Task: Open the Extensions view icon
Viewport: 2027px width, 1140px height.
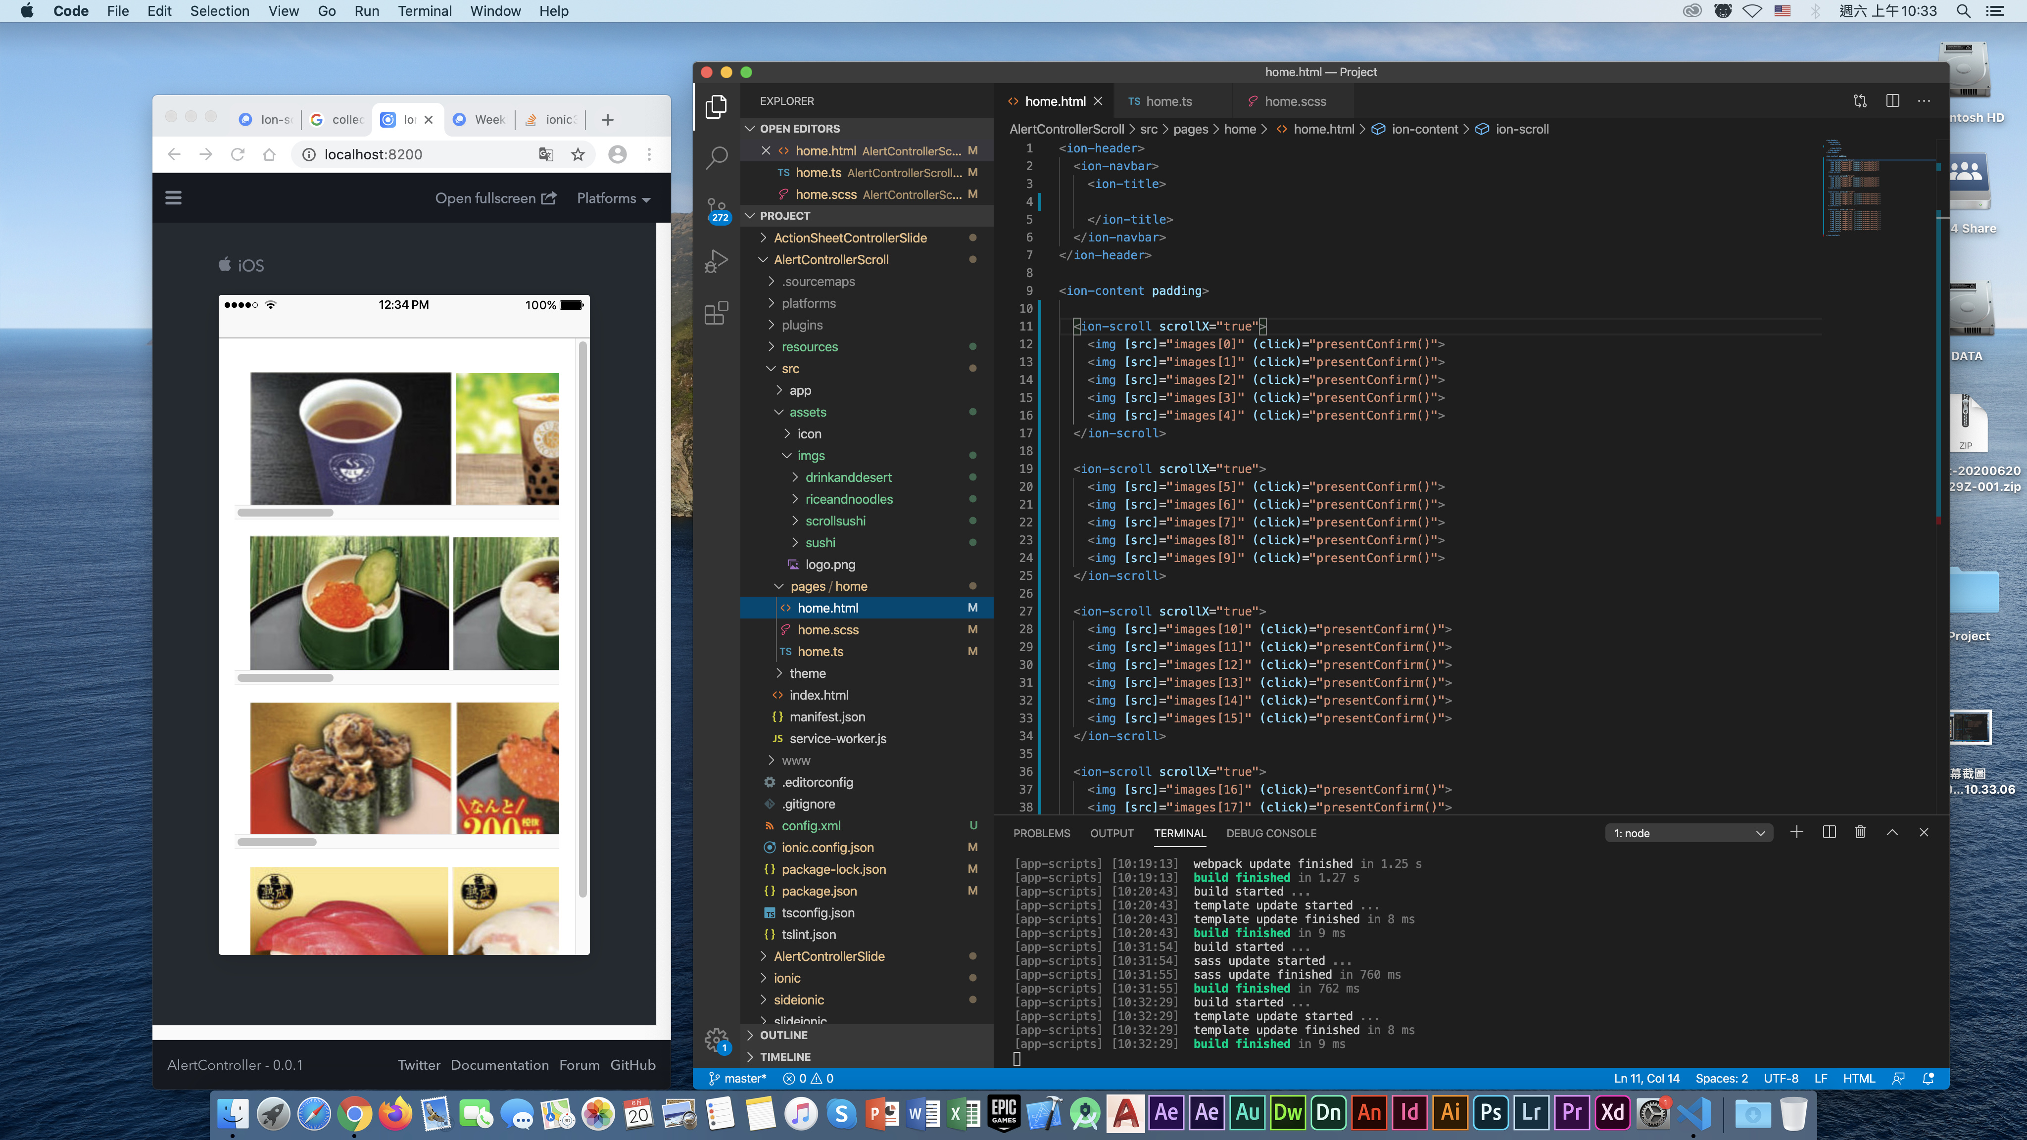Action: click(x=715, y=313)
